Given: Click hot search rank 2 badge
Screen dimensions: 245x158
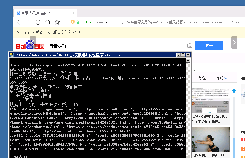Looking at the screenshot, I should (x=243, y=148).
